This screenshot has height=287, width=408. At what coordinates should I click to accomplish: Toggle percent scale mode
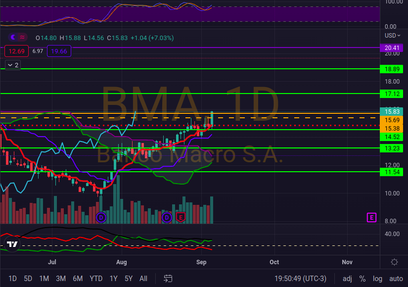point(362,279)
